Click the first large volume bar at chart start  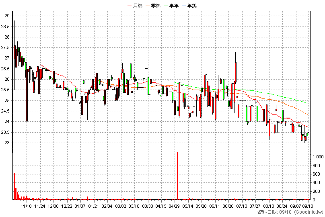click(x=15, y=186)
